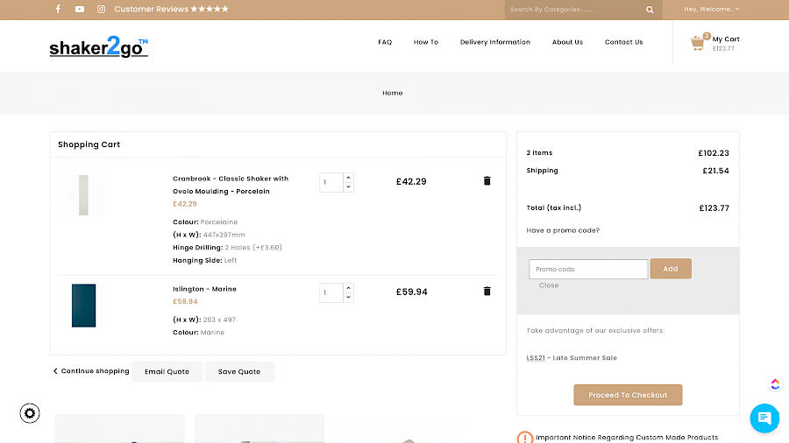
Task: Collapse promo code section via Close
Action: coord(549,285)
